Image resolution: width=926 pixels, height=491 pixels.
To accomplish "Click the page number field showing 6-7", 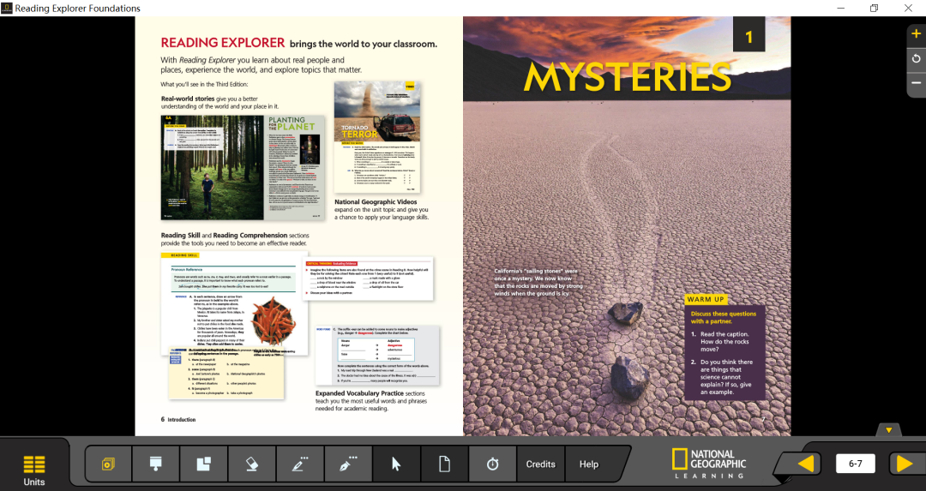I will 855,464.
